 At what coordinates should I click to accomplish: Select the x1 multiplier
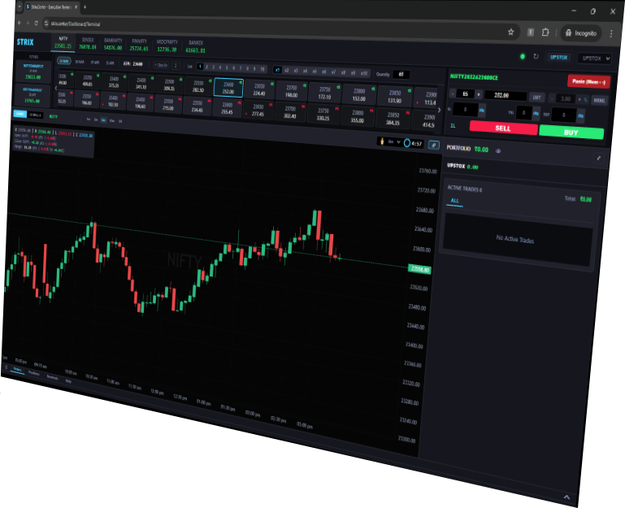277,70
